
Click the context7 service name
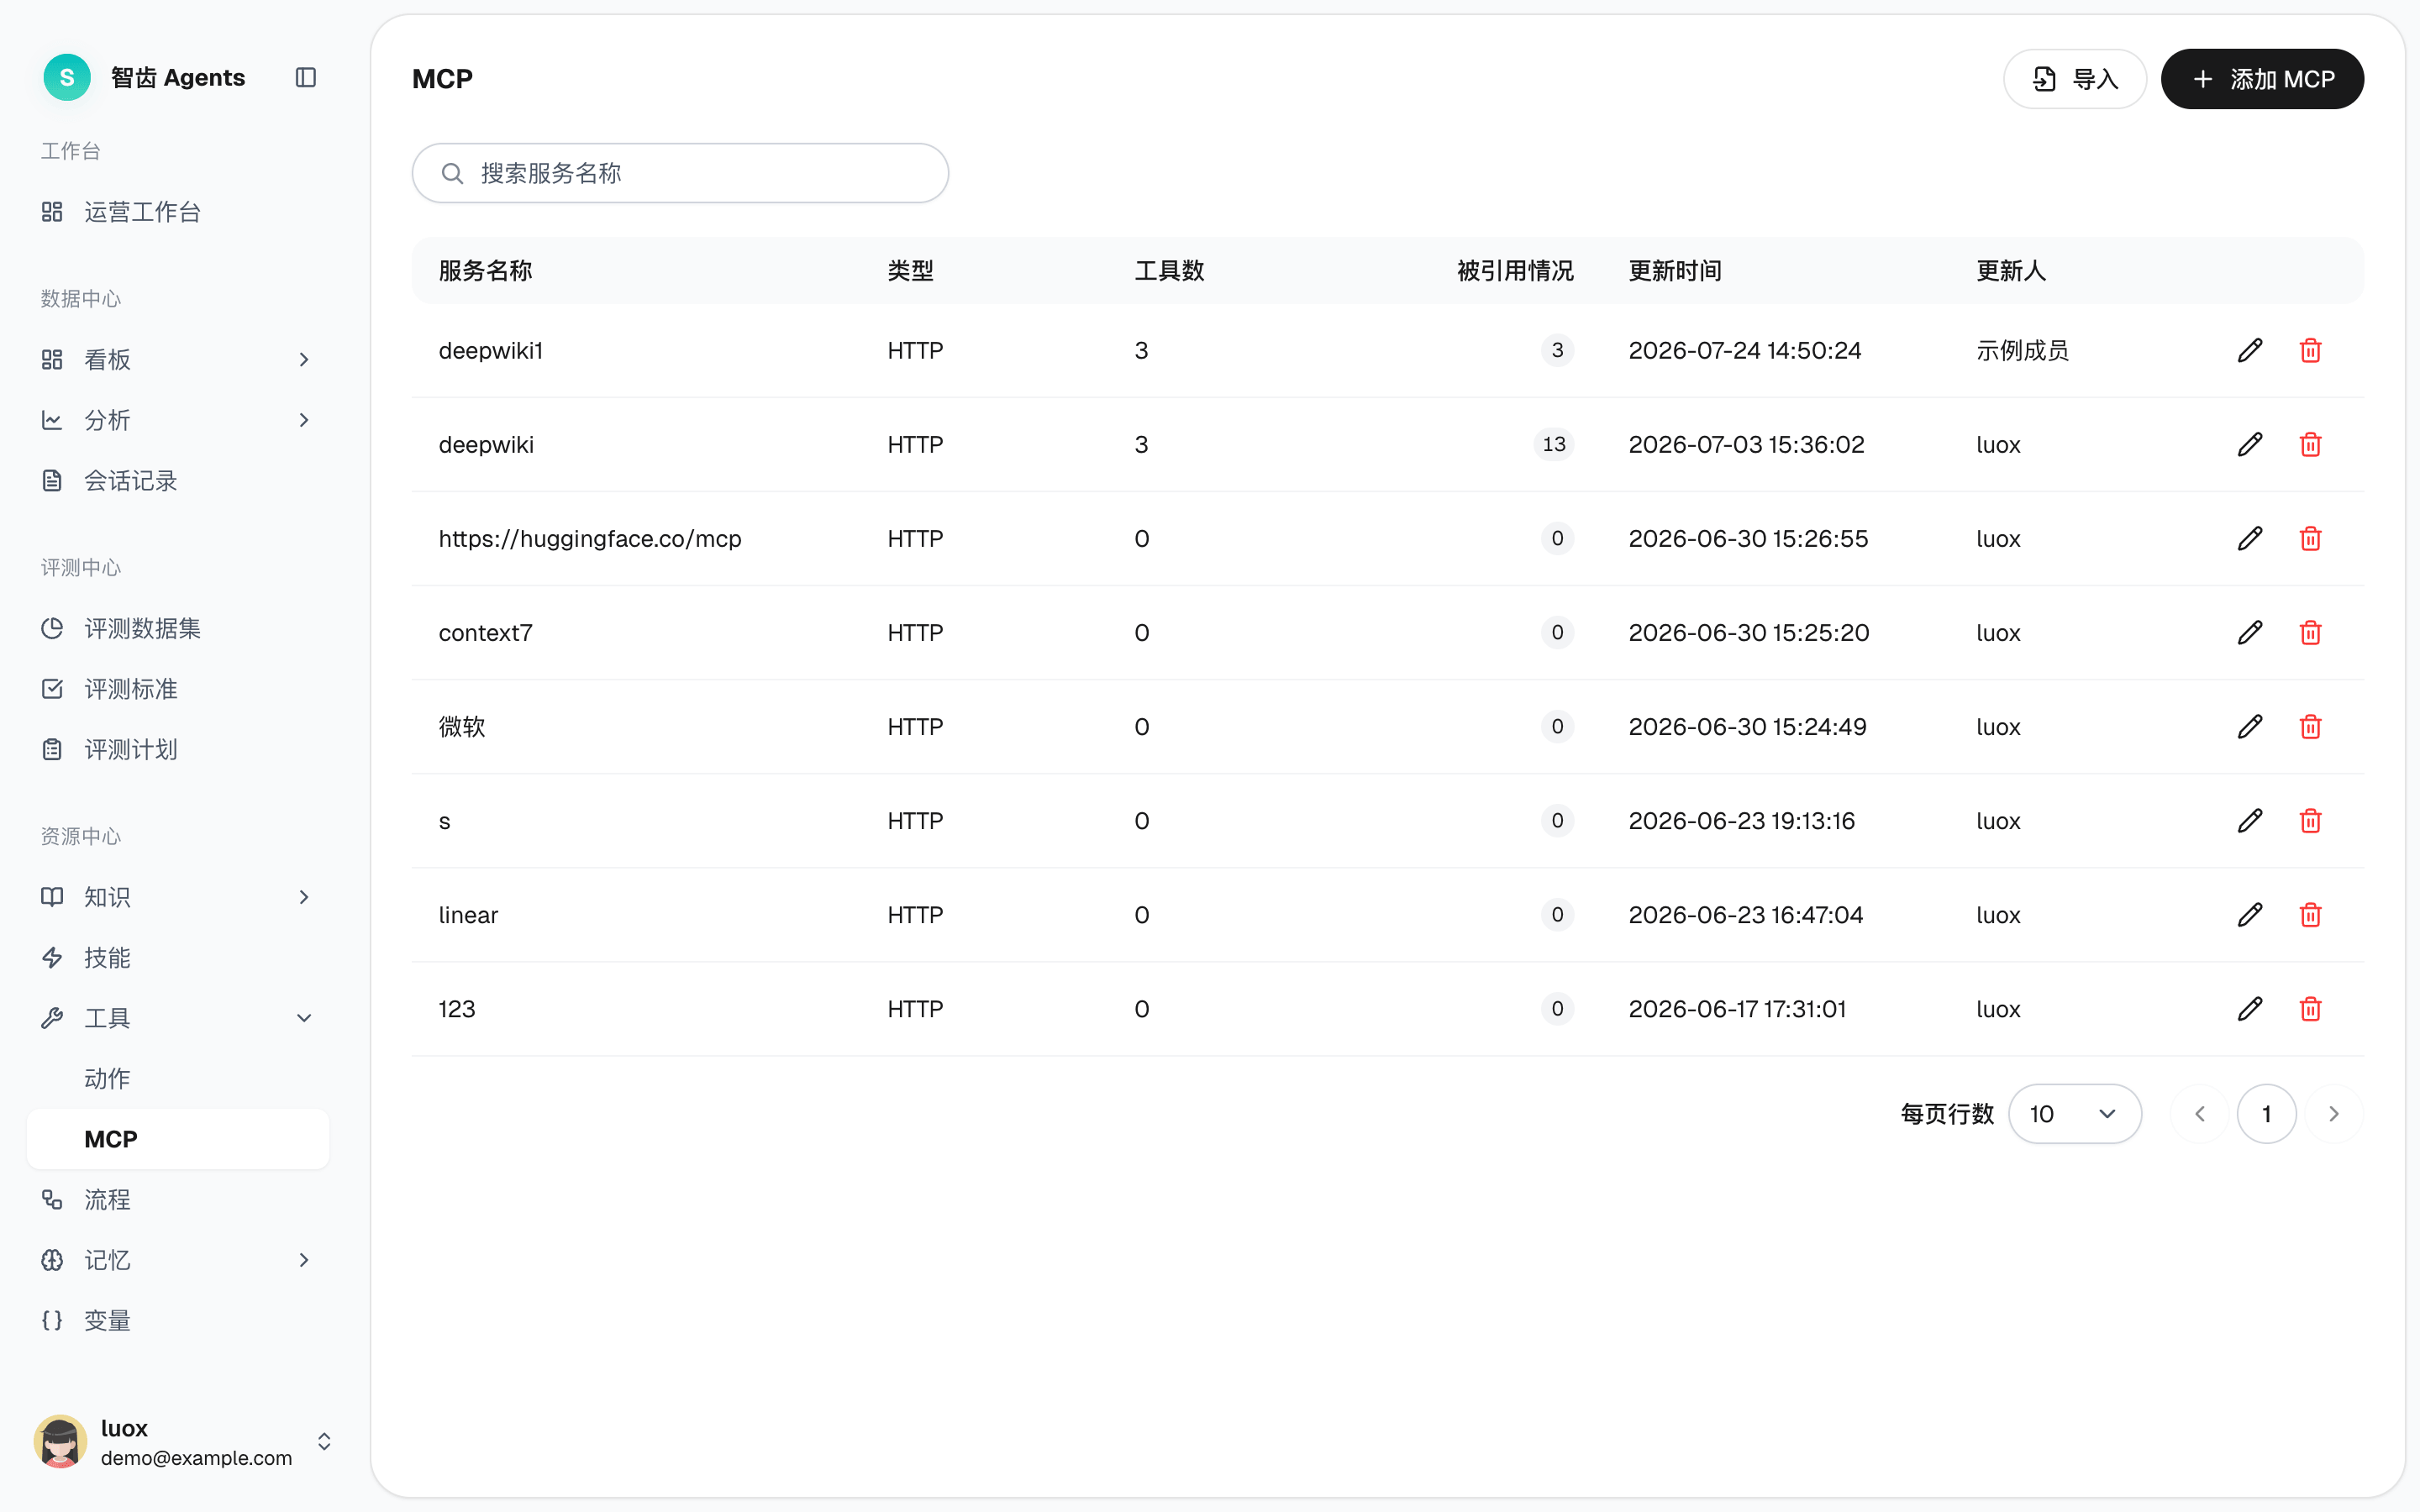click(485, 632)
